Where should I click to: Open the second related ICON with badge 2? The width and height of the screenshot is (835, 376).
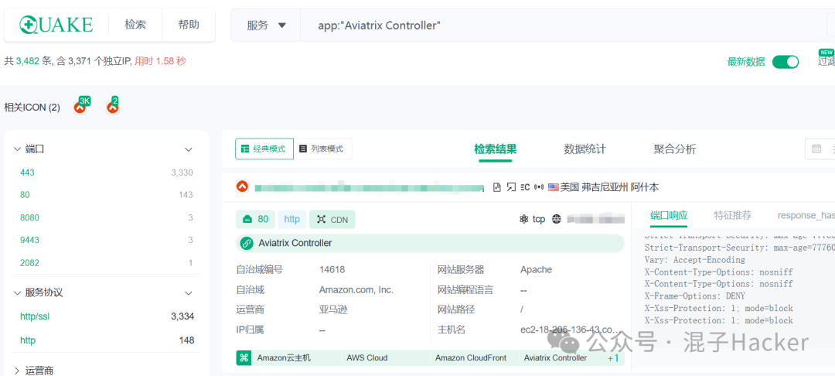(112, 107)
